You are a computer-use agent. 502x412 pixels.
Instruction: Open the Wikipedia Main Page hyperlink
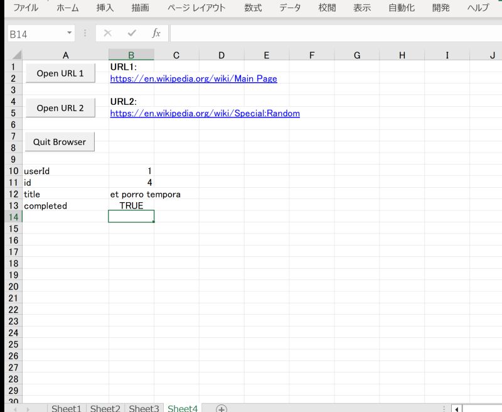[x=193, y=79]
